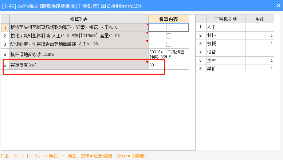Select the 设备 category row
The image size is (283, 160).
pos(225,52)
